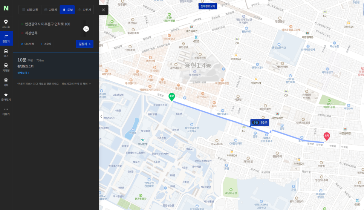
Task: Select the 도보 walking tab
Action: 67,10
